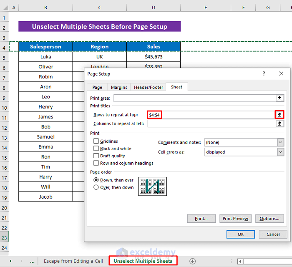Close the Page Setup dialog
The height and width of the screenshot is (267, 292).
pyautogui.click(x=281, y=73)
